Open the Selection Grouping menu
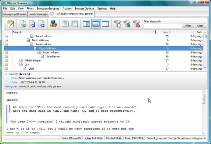The width and height of the screenshot is (211, 144). [x=48, y=8]
